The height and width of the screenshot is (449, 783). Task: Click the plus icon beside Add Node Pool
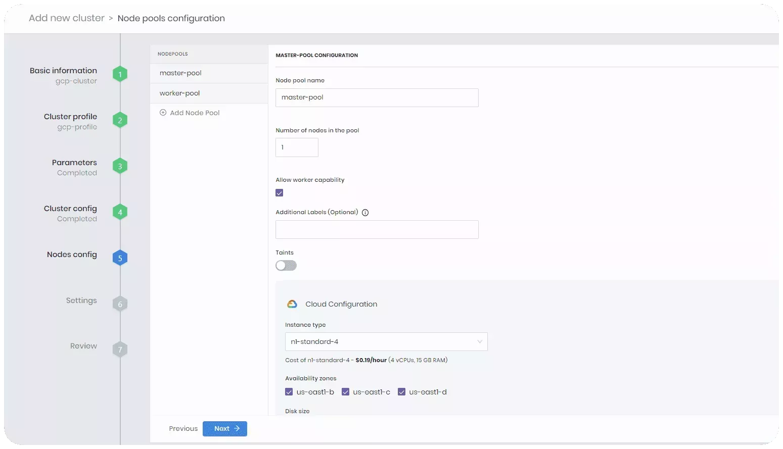[163, 113]
